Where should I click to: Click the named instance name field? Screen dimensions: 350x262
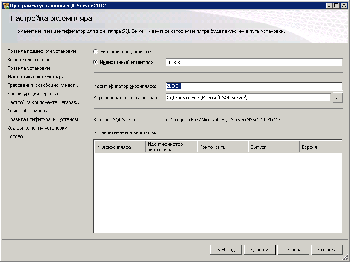[x=254, y=63]
